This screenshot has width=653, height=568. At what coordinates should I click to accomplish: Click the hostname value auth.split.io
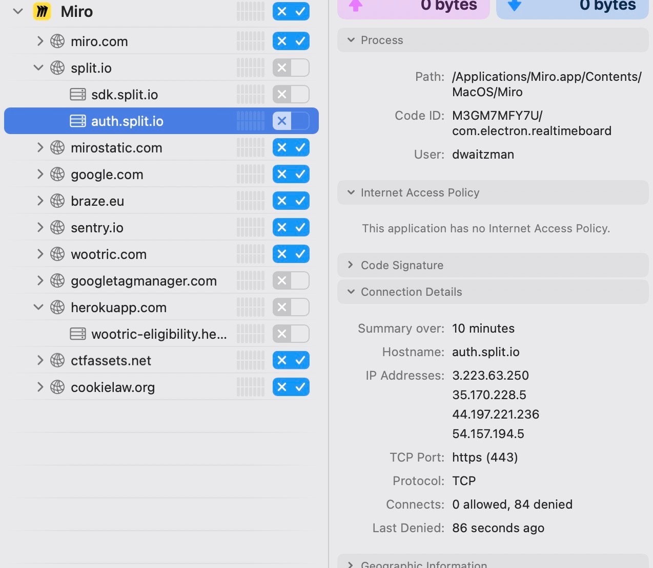pyautogui.click(x=486, y=352)
